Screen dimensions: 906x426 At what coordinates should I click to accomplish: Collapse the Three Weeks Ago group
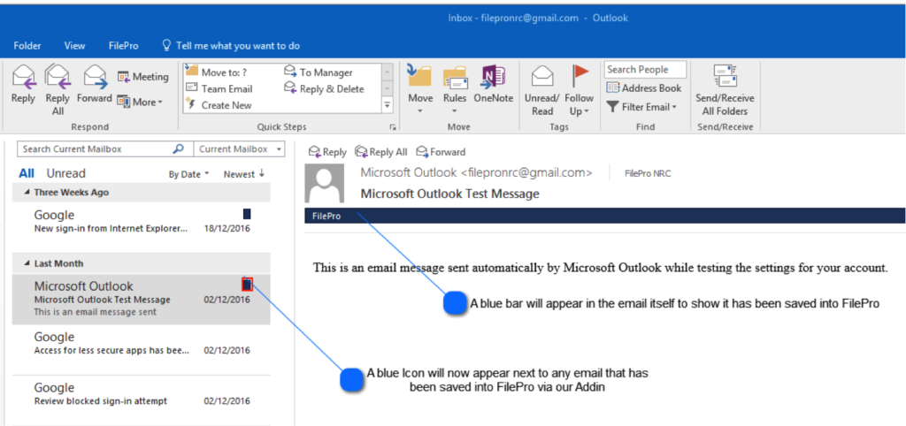[27, 193]
